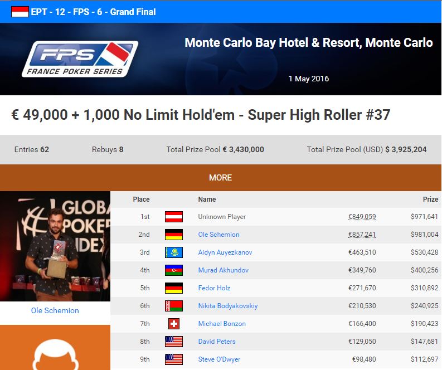
Task: Click the Monaco flag icon in header
Action: (x=20, y=12)
